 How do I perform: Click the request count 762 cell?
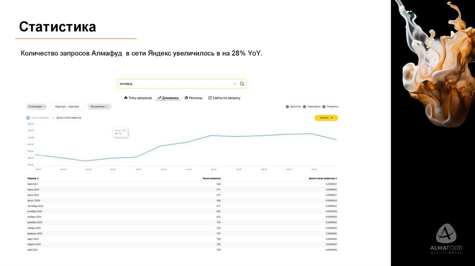pyautogui.click(x=218, y=244)
